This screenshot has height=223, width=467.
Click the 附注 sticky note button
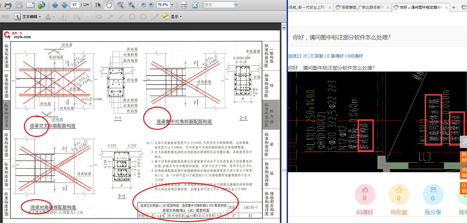coord(6,17)
